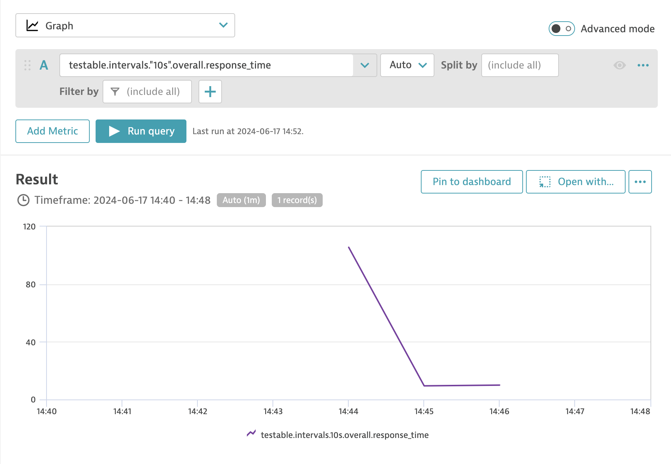
Task: Click the drag handle of metric A
Action: pos(27,65)
